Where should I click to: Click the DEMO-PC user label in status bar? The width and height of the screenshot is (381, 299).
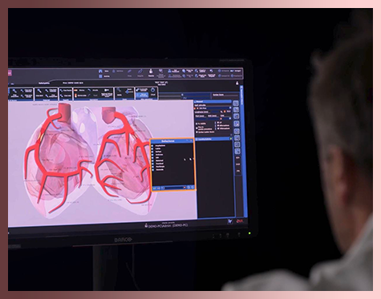(168, 225)
